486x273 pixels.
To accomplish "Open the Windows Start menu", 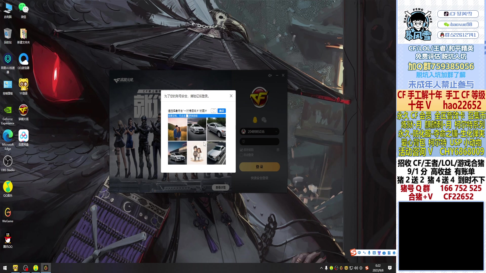I will pos(5,268).
